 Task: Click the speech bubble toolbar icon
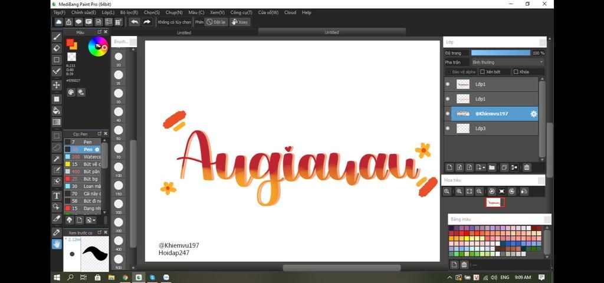coord(78,22)
